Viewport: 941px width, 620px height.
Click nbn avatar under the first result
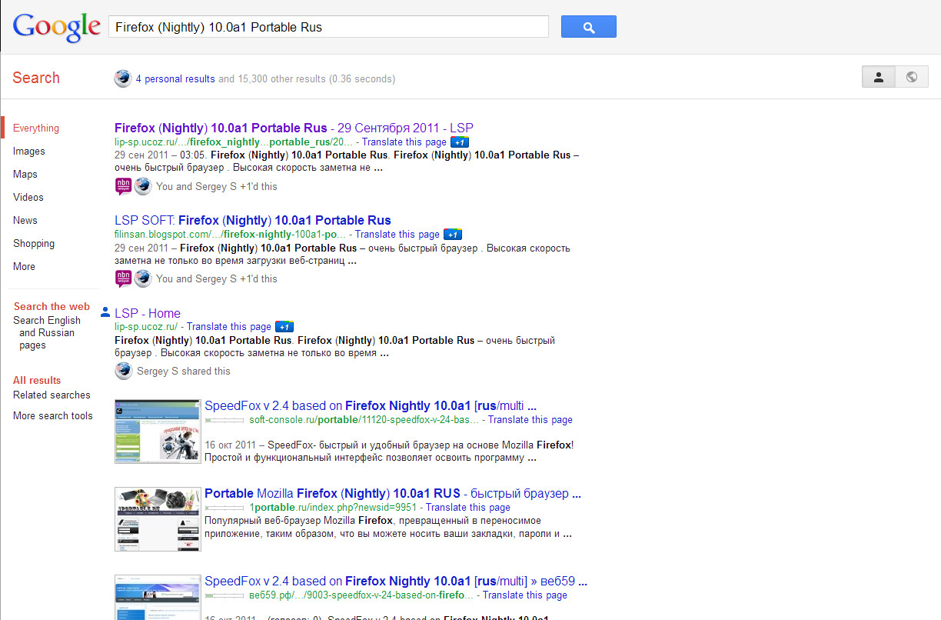pos(123,186)
